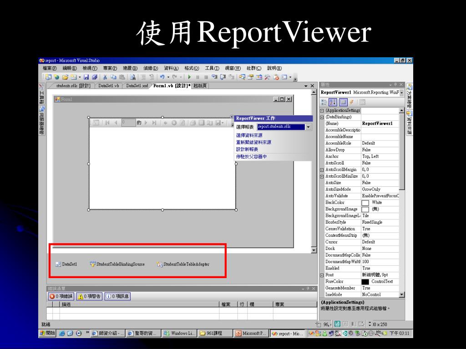The height and width of the screenshot is (349, 466).
Task: Open the active files dropdown arrow
Action: click(306, 86)
